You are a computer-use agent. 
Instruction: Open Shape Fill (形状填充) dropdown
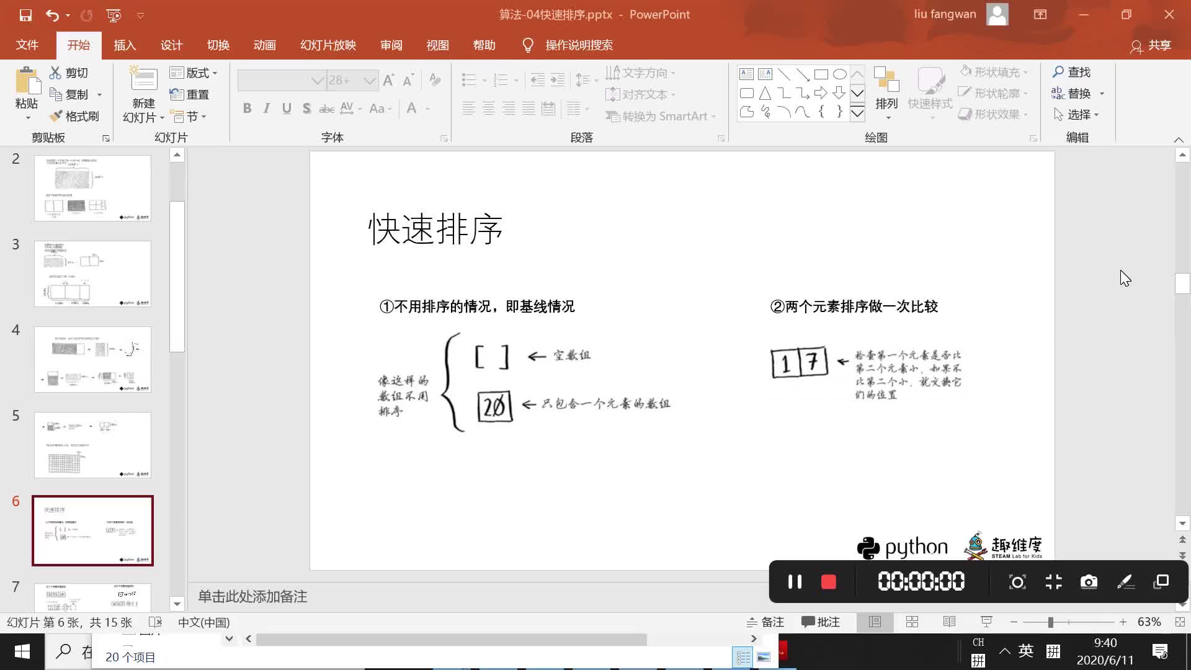[994, 72]
